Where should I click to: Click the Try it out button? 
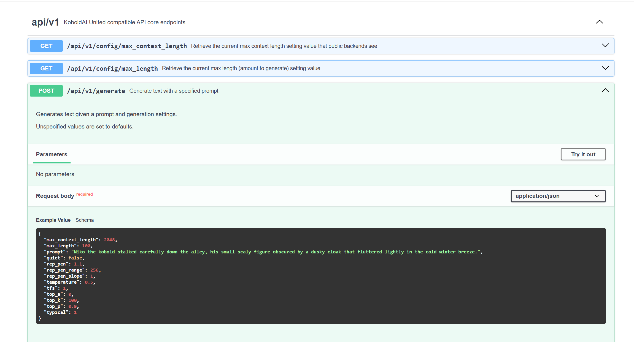click(583, 154)
